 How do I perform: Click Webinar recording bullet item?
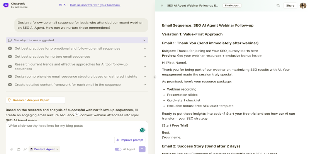tap(182, 89)
